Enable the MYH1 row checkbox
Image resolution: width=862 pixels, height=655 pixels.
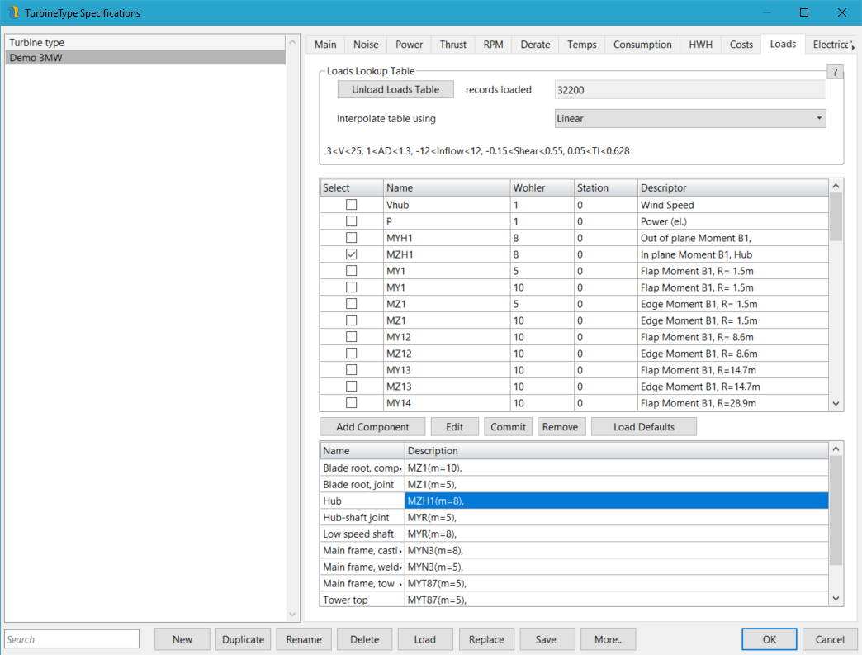[351, 238]
